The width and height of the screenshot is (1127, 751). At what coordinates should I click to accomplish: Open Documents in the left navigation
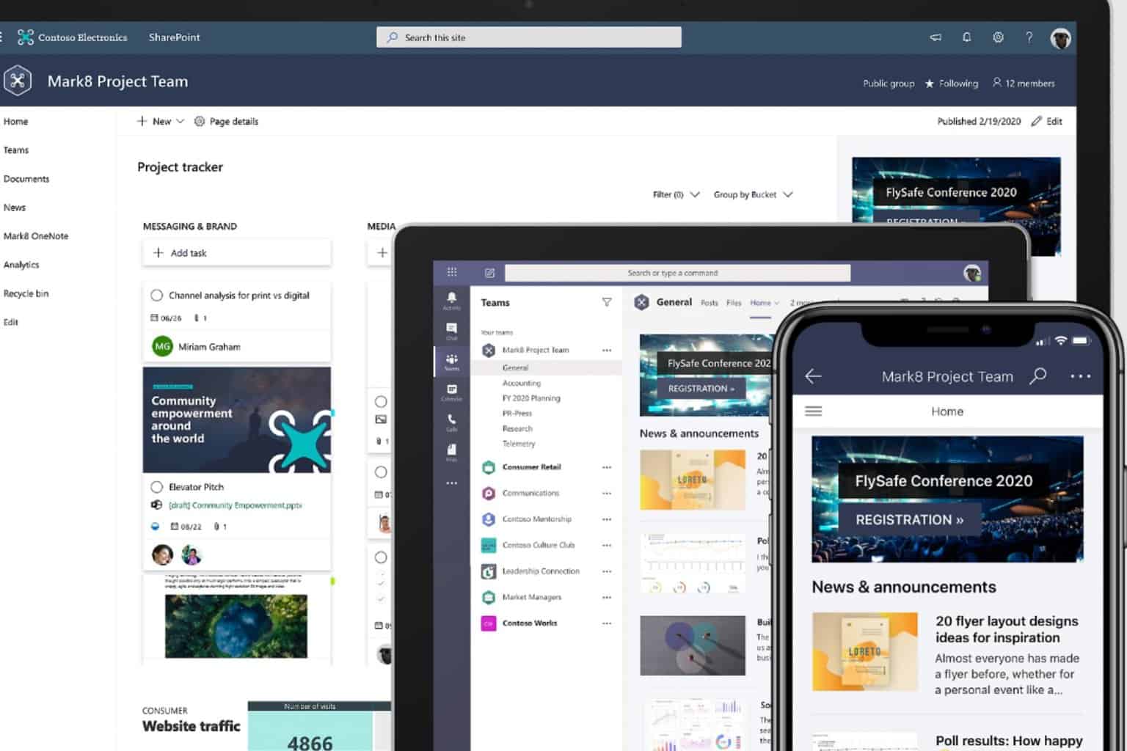pos(26,179)
